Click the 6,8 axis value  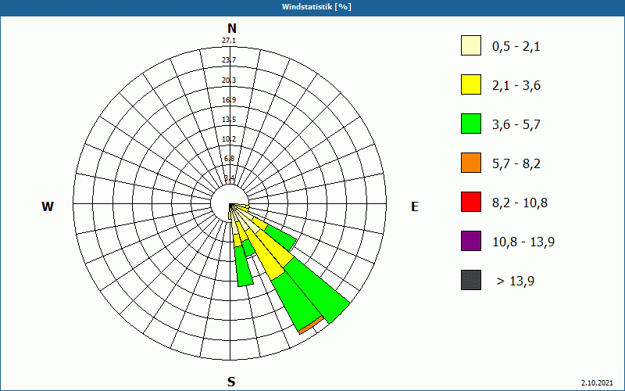click(229, 159)
